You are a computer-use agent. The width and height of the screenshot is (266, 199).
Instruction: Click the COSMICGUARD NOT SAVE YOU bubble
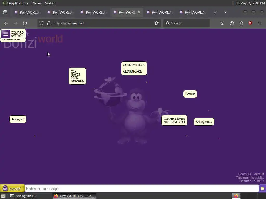174,120
